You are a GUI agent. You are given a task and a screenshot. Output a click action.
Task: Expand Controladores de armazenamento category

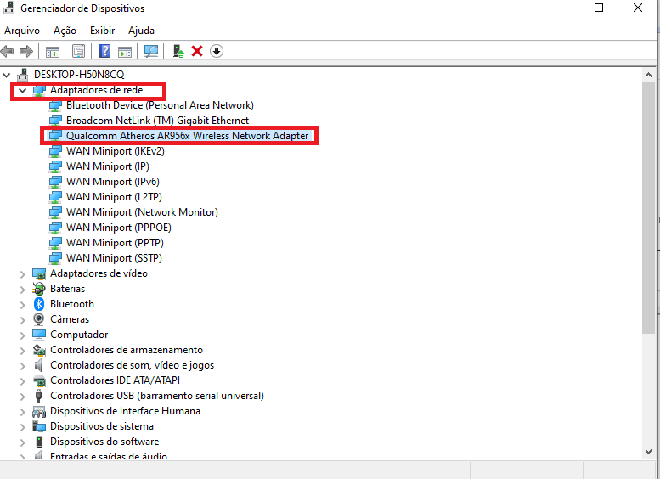coord(23,350)
